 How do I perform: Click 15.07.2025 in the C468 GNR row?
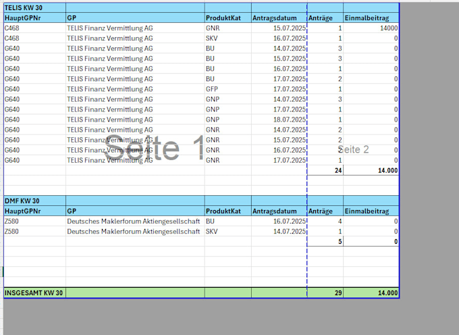pos(279,28)
